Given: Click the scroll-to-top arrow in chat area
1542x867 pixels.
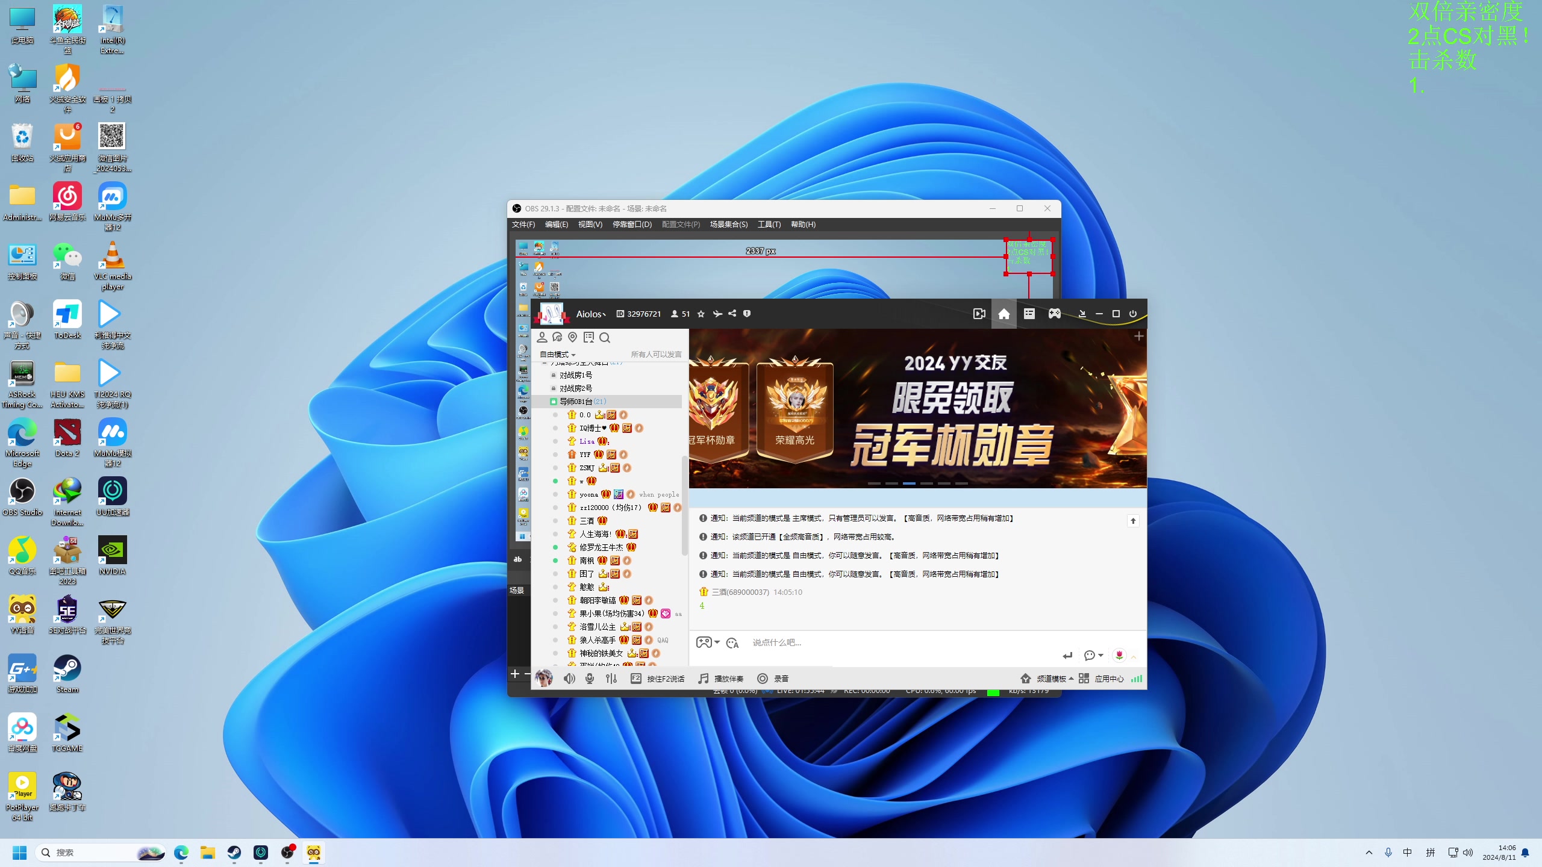Looking at the screenshot, I should [x=1133, y=521].
